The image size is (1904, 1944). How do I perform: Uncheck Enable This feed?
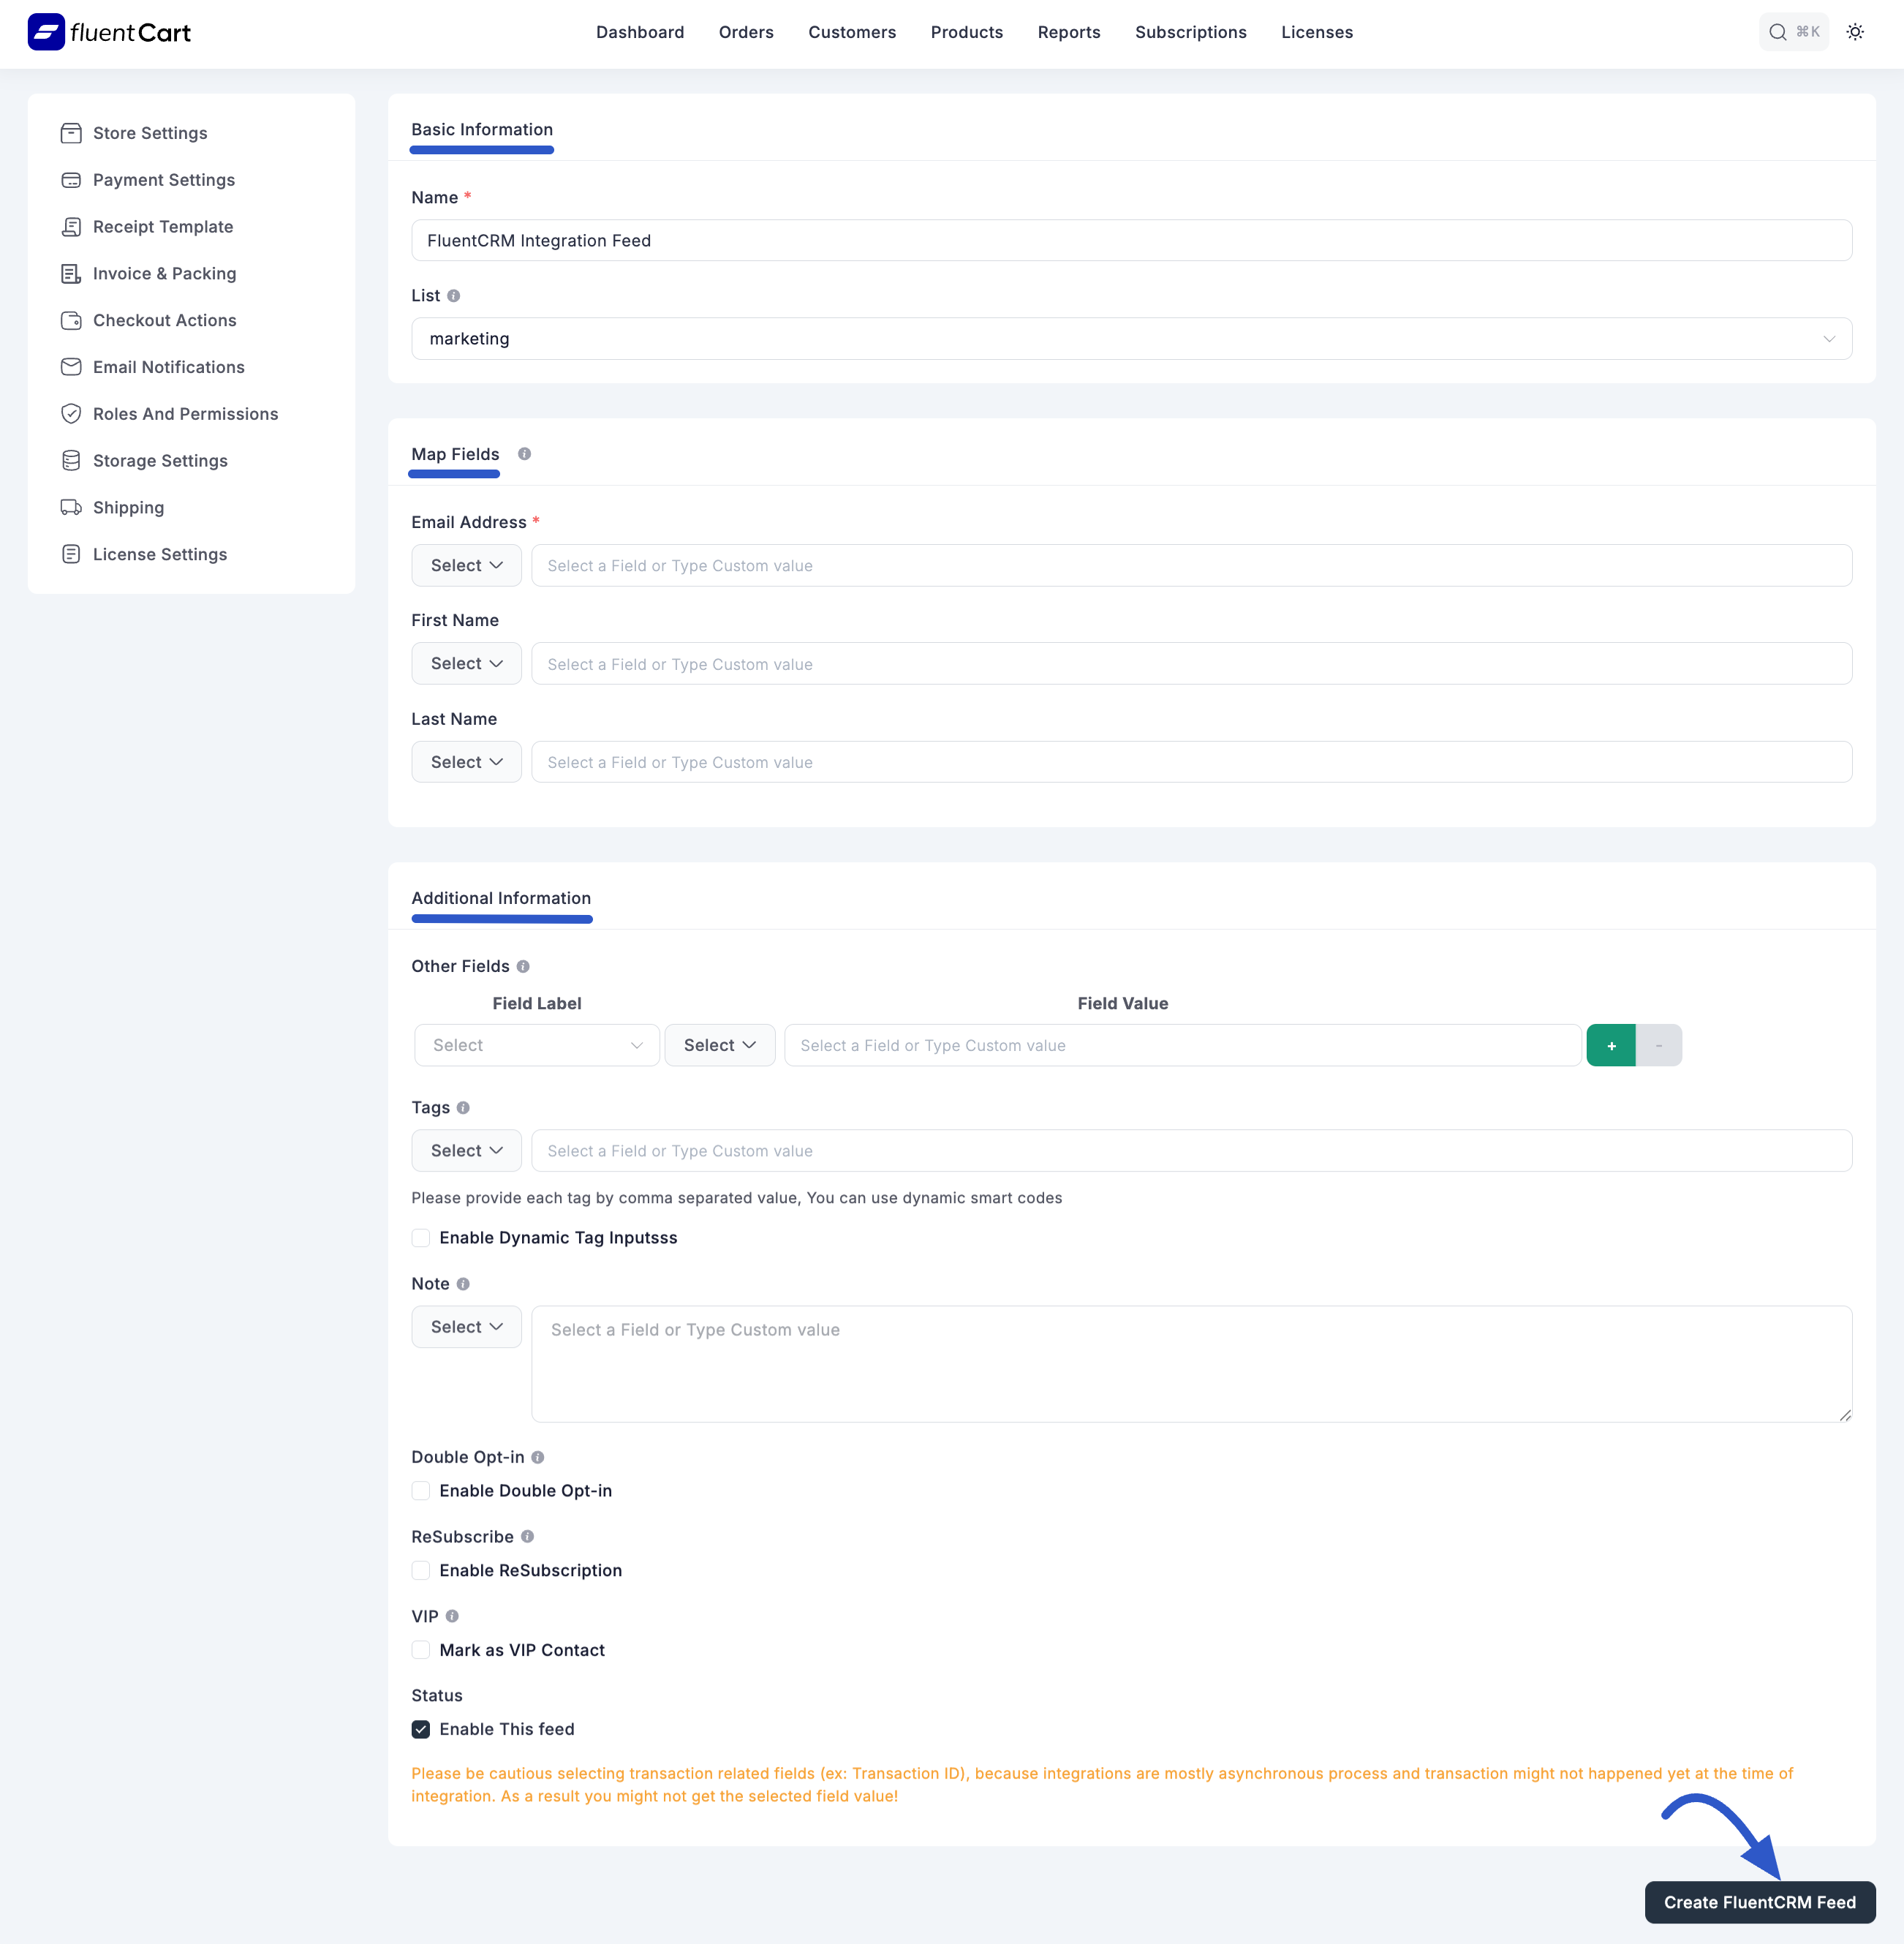(421, 1730)
